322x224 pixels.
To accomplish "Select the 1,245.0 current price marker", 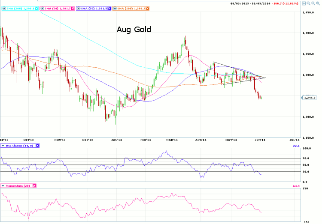I will point(309,98).
